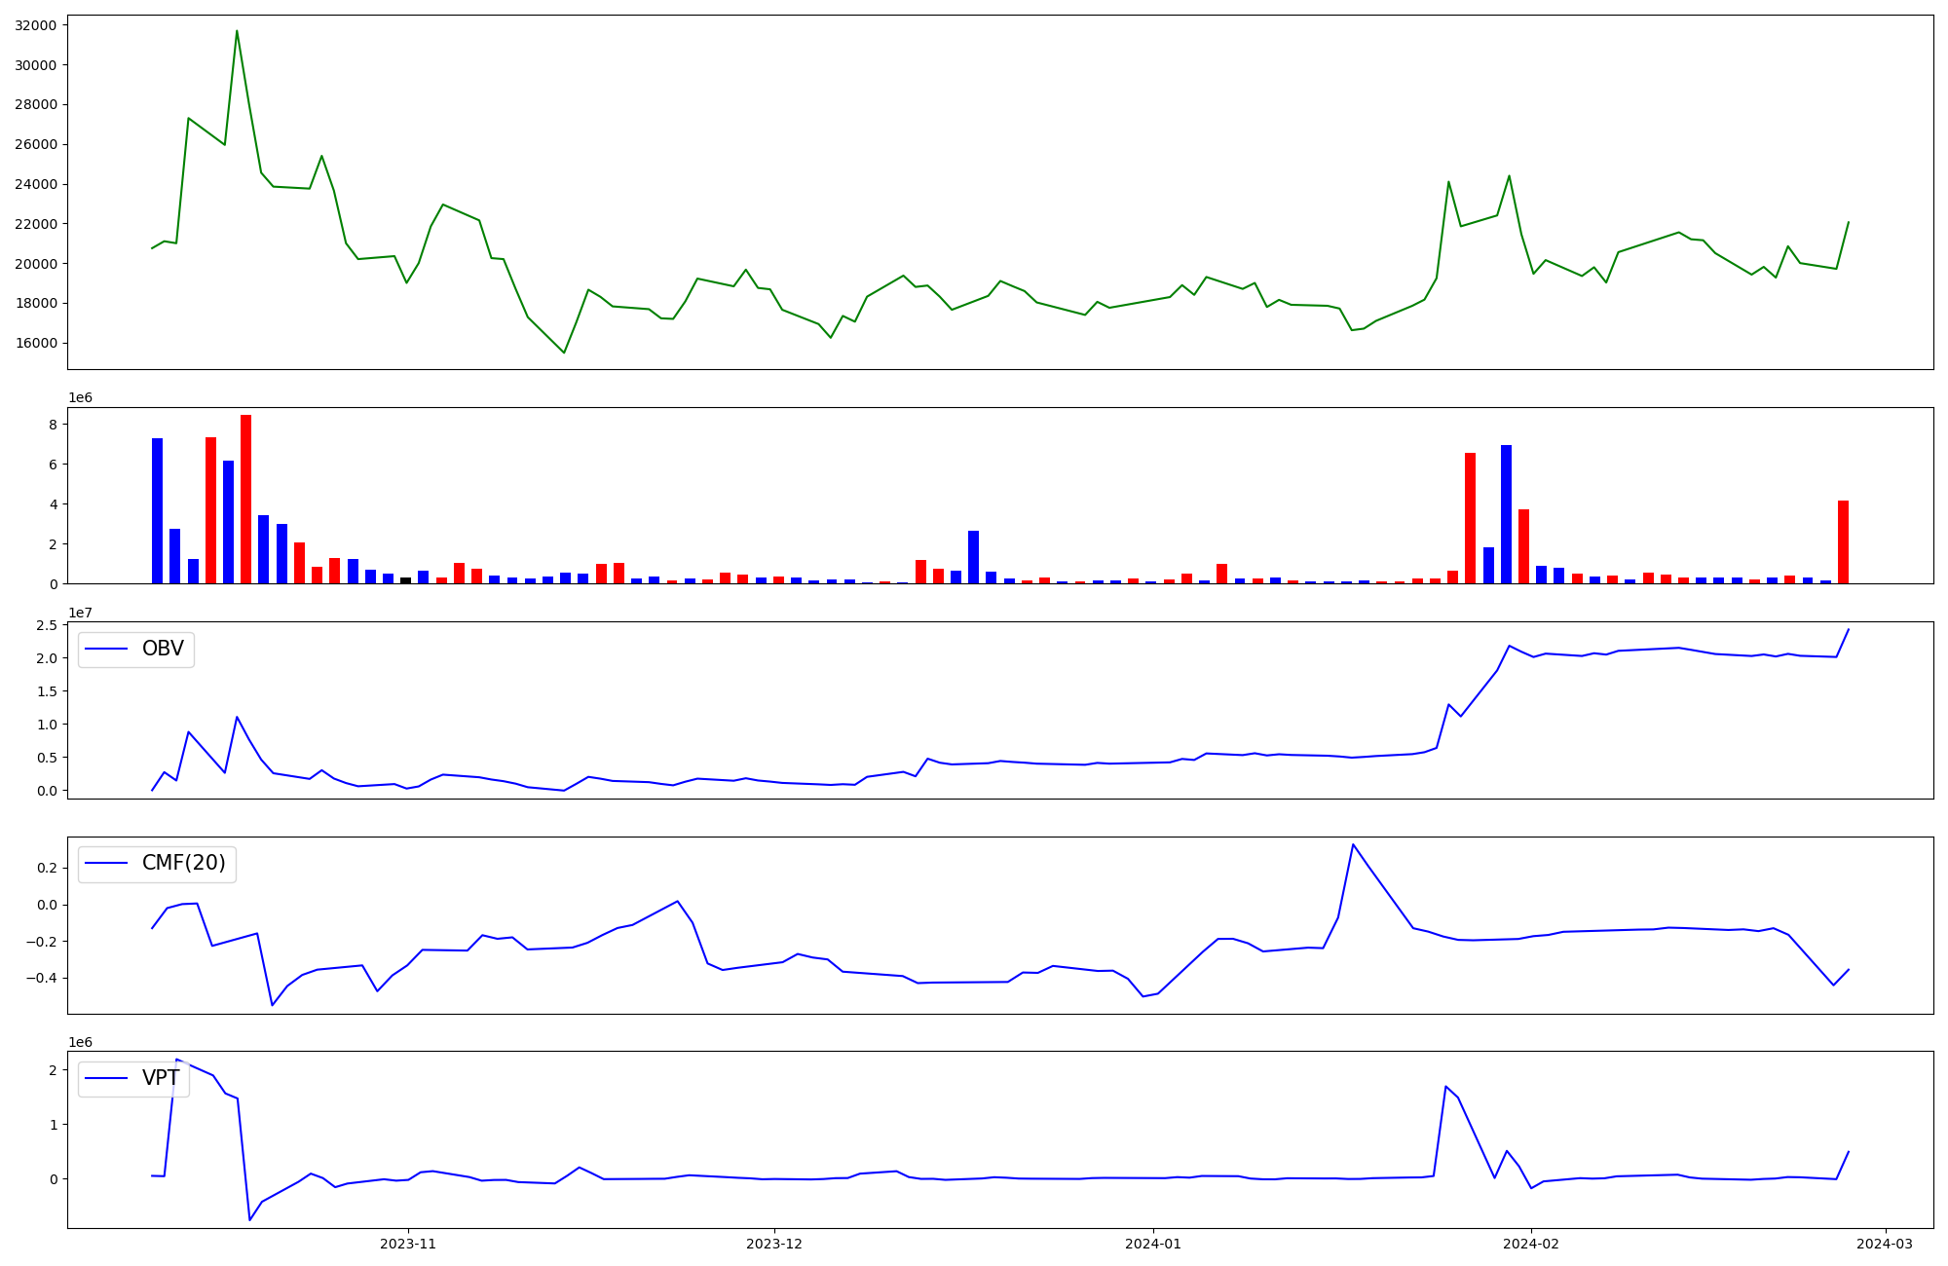Viewport: 1948px width, 1266px height.
Task: Select the 2023-11 x-axis tick label
Action: pos(407,1244)
